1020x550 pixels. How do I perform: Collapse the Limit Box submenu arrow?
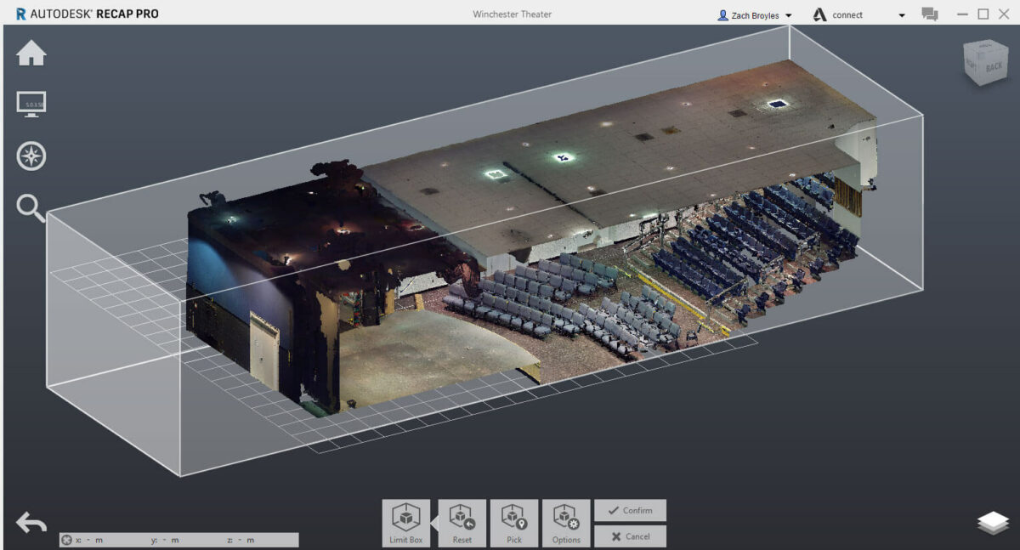tap(435, 523)
